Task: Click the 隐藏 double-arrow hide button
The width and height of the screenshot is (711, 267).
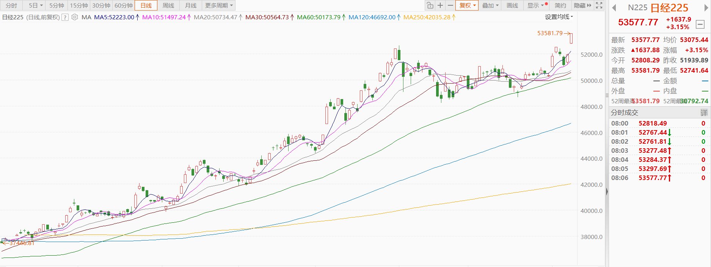Action: point(582,5)
